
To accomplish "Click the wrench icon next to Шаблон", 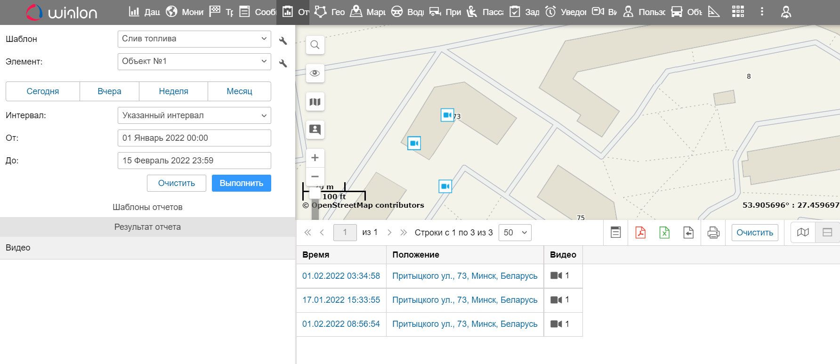I will pos(283,40).
